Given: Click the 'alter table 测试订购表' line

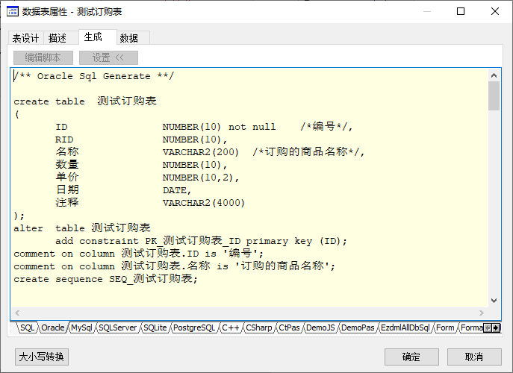Looking at the screenshot, I should click(82, 228).
